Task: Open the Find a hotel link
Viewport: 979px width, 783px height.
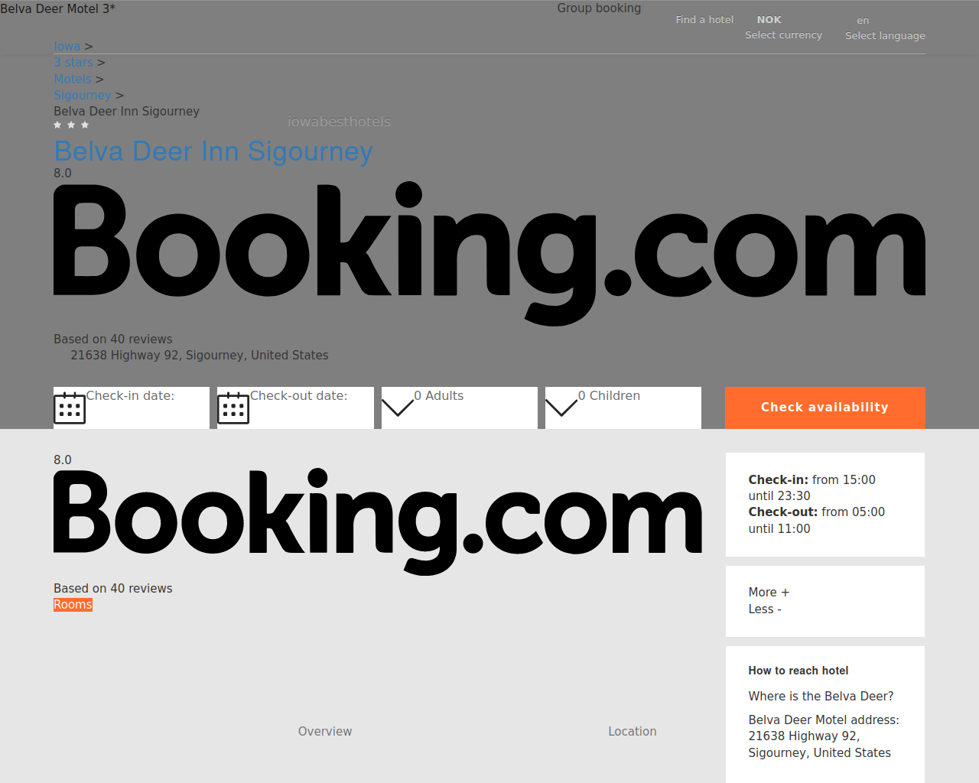Action: point(704,20)
